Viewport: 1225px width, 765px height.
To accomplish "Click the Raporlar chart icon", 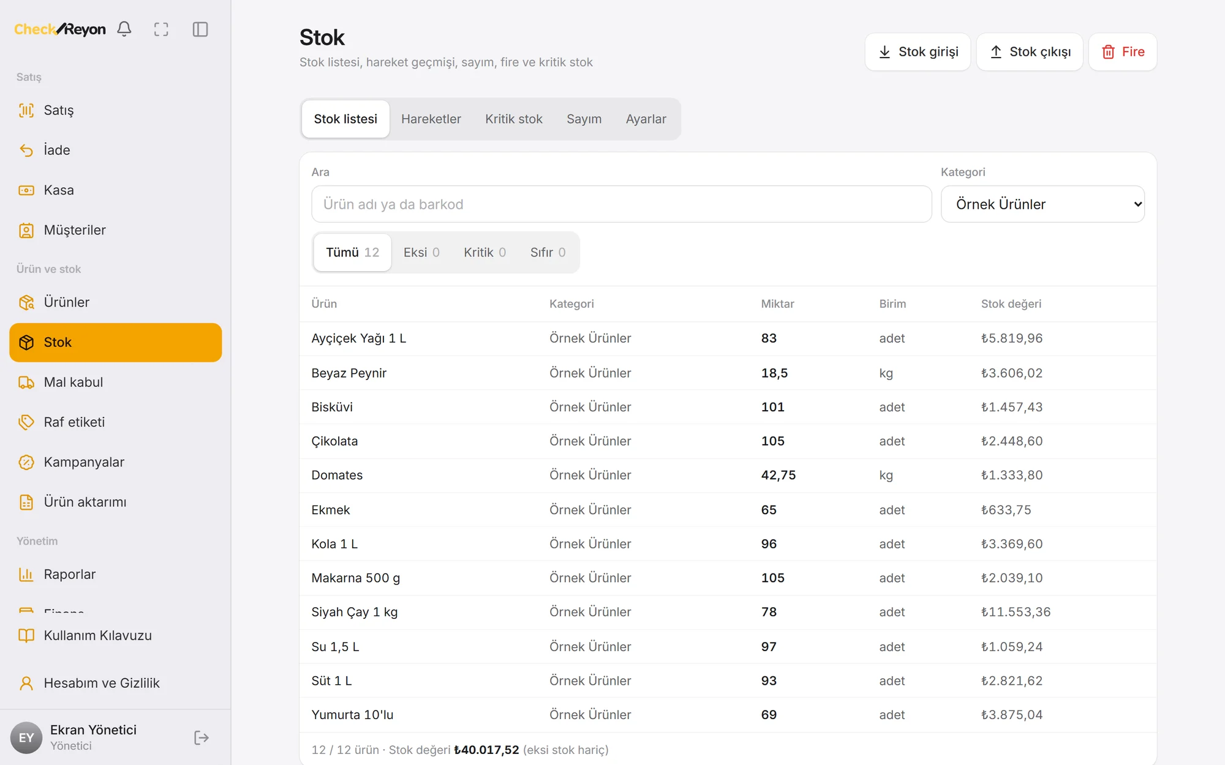I will (26, 575).
